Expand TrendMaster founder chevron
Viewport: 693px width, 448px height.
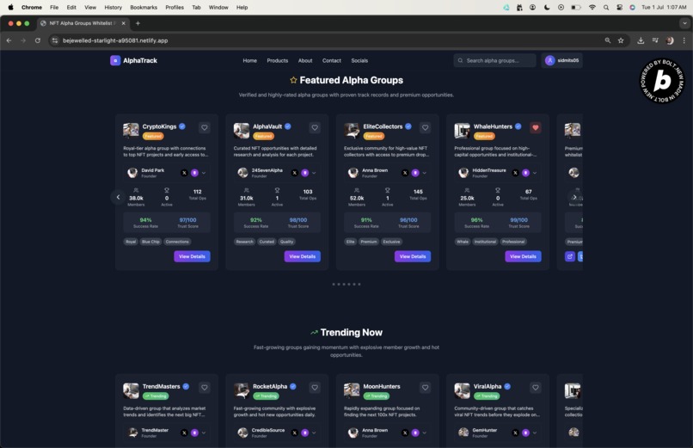tap(204, 433)
